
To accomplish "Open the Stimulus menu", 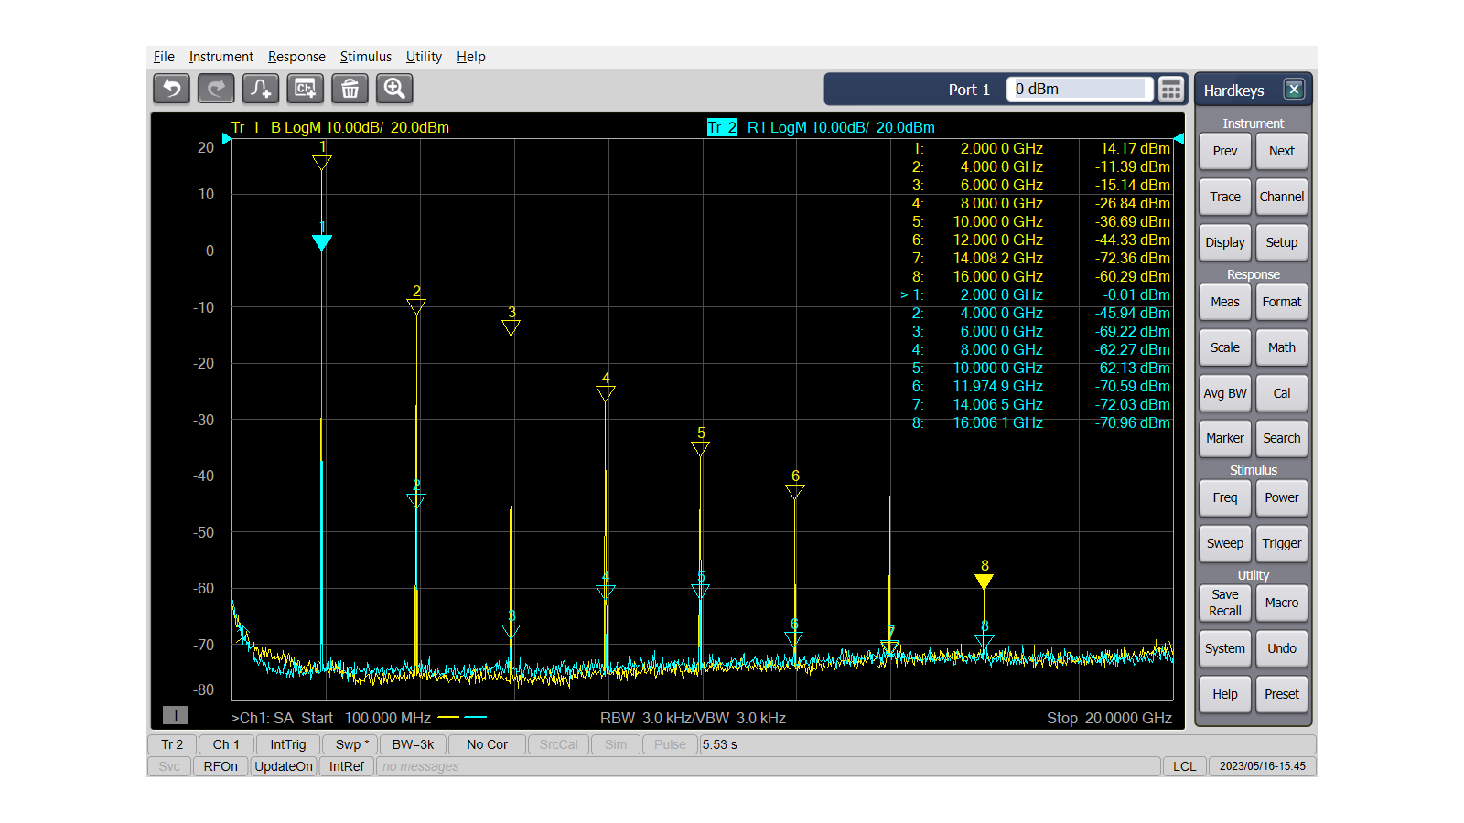I will coord(365,57).
